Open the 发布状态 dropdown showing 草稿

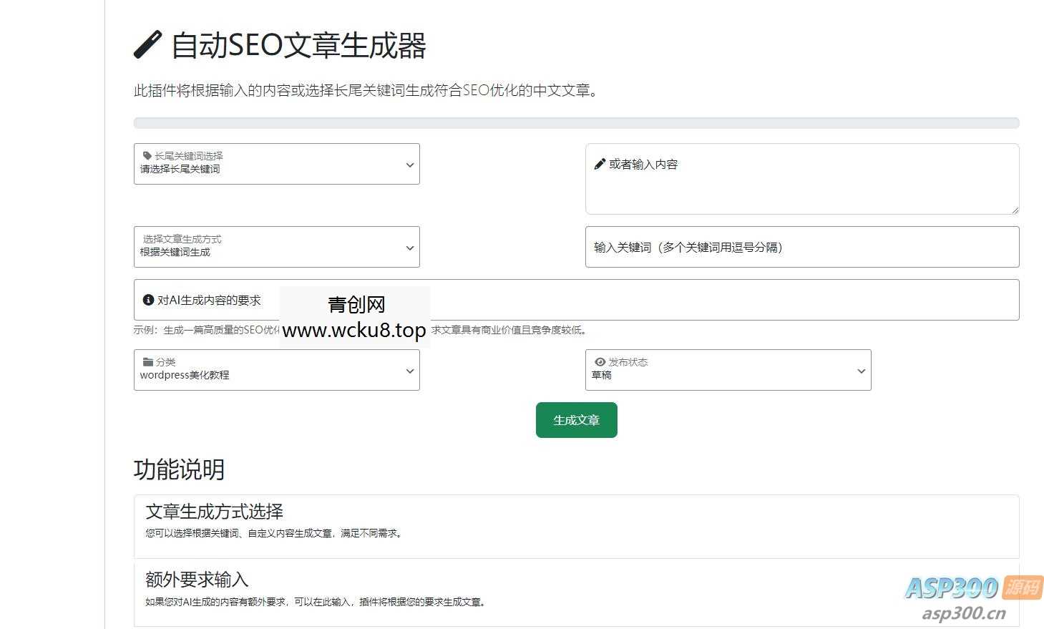pyautogui.click(x=860, y=370)
